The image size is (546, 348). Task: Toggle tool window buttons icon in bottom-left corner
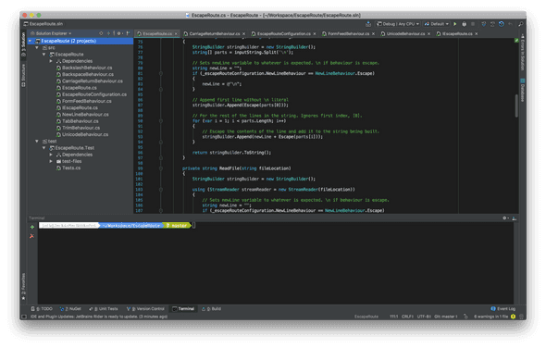[x=24, y=317]
